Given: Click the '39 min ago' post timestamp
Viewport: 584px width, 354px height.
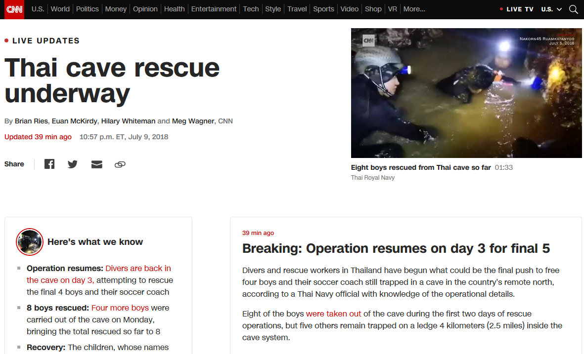Looking at the screenshot, I should [258, 233].
